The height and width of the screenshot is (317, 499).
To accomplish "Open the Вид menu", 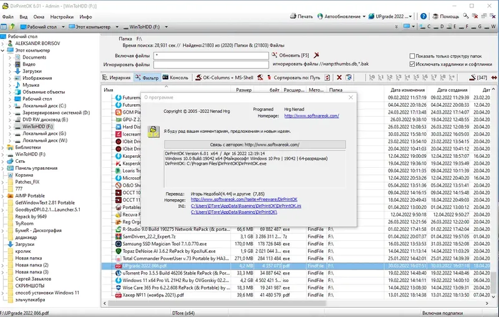I will click(23, 17).
